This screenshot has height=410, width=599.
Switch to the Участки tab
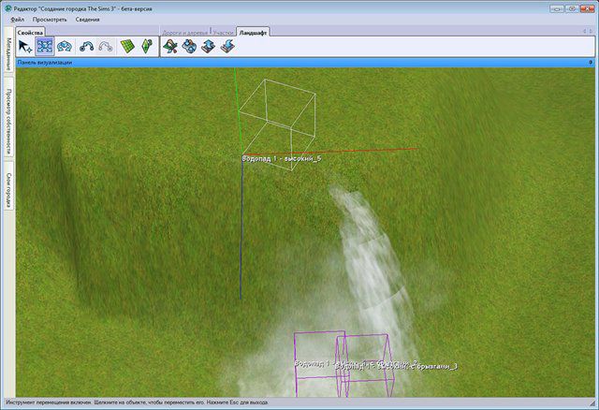pyautogui.click(x=223, y=32)
